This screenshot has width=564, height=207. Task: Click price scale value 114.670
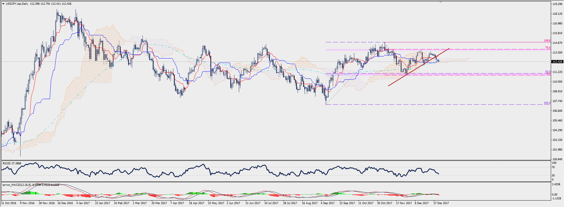coord(557,43)
